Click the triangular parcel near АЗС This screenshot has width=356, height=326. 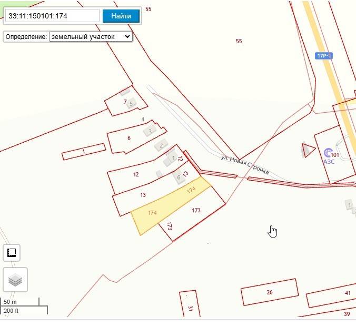(x=306, y=150)
